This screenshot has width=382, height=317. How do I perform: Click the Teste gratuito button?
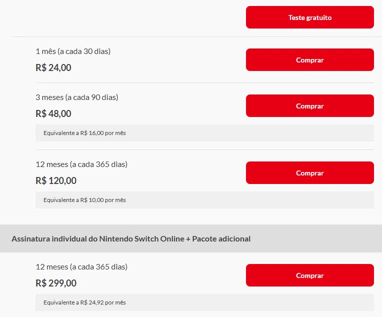click(x=309, y=17)
